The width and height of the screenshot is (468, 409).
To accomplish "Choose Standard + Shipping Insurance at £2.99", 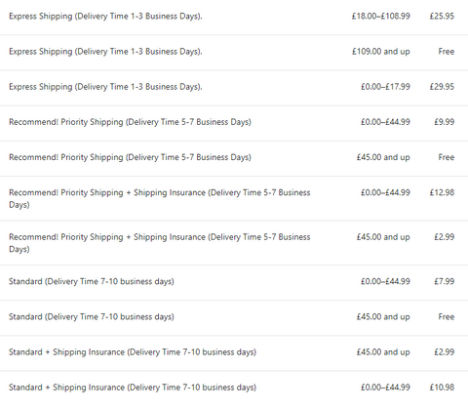I will pos(234,352).
